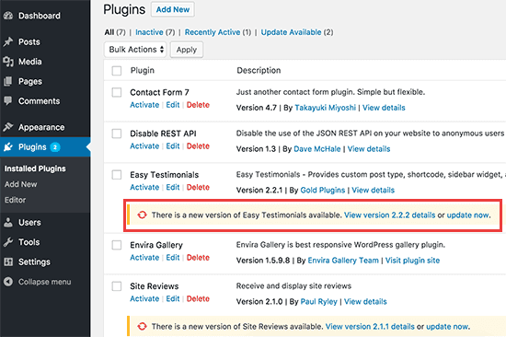The width and height of the screenshot is (506, 337).
Task: Click the Apply button
Action: click(x=187, y=50)
